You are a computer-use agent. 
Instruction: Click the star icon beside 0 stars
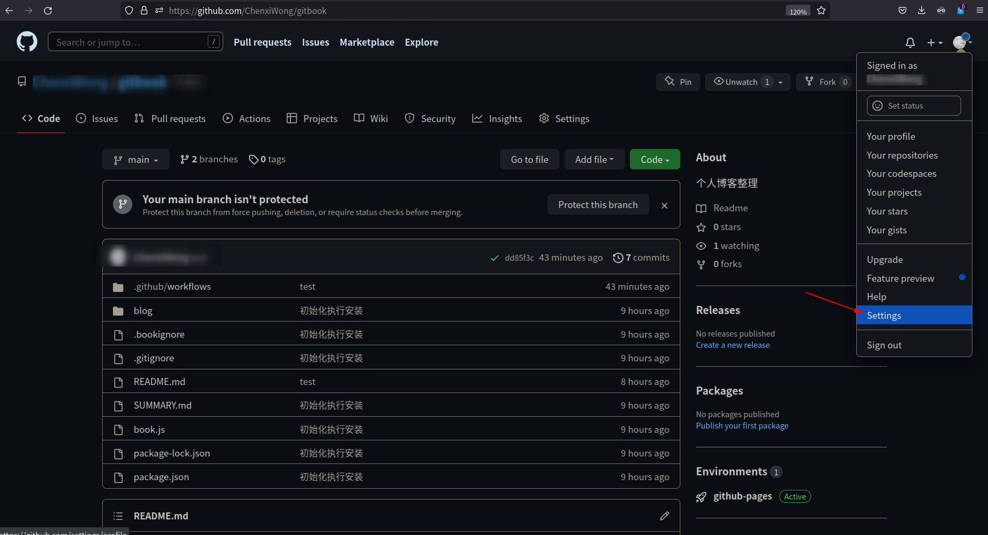tap(701, 227)
